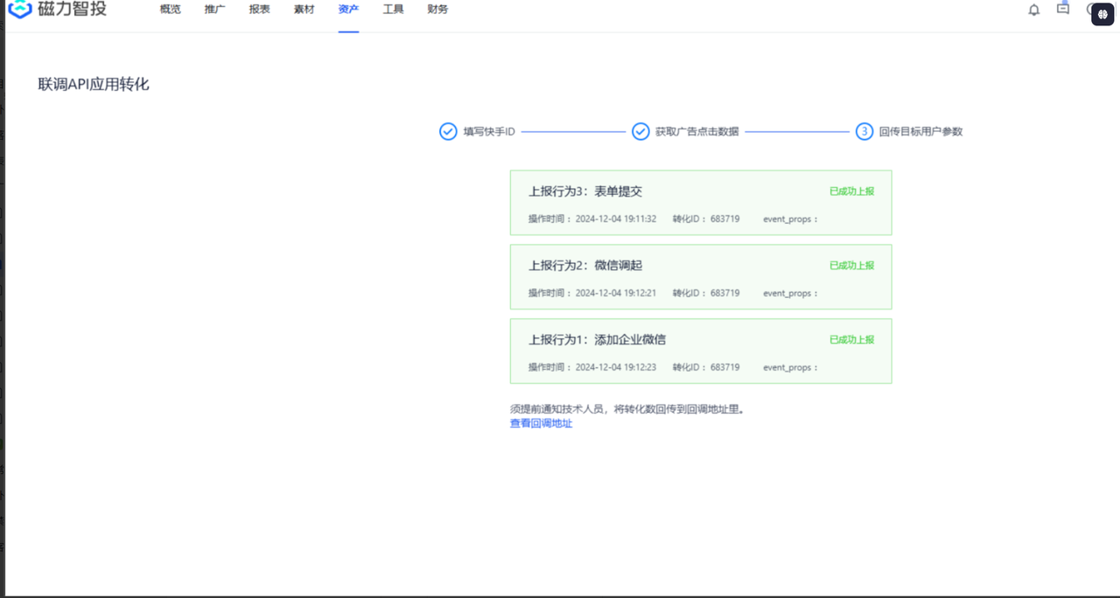
Task: Open the 素材 tab
Action: pos(304,10)
